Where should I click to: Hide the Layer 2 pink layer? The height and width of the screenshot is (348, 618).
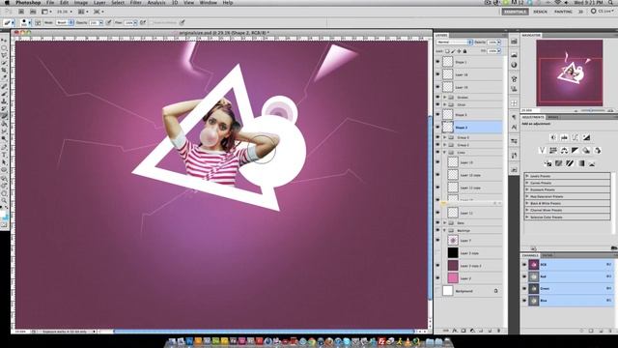(x=437, y=278)
